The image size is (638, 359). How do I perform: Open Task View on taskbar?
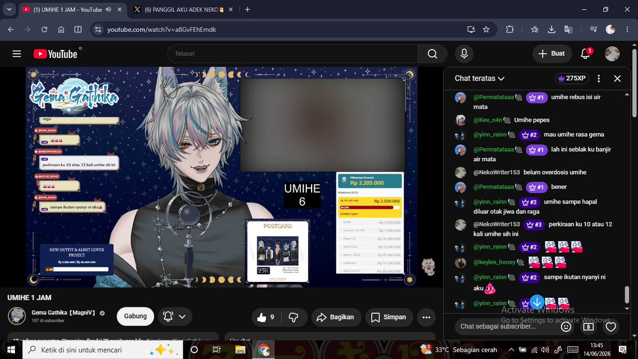pyautogui.click(x=216, y=349)
